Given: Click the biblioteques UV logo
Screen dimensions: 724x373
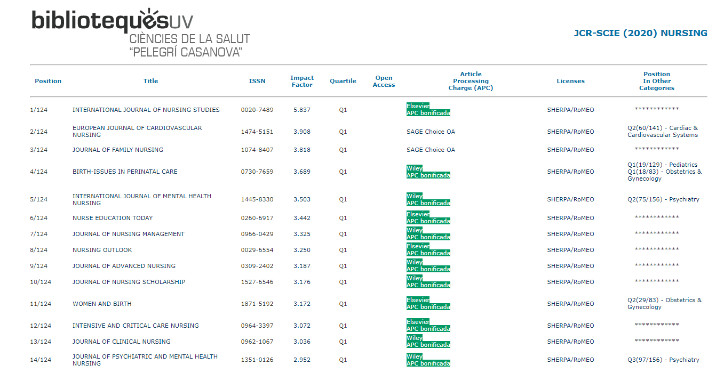Looking at the screenshot, I should (x=140, y=33).
